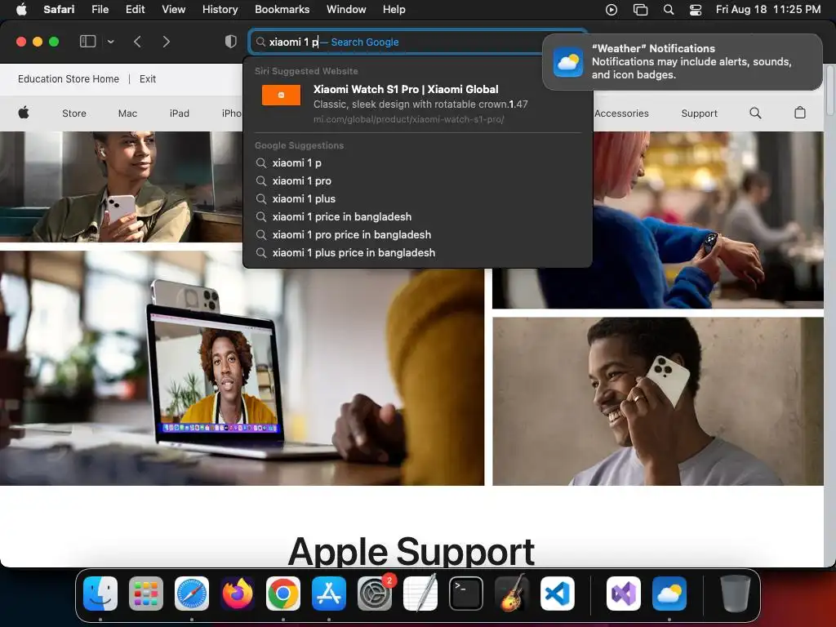Click the orange Xiaomi logo thumbnail

tap(281, 96)
